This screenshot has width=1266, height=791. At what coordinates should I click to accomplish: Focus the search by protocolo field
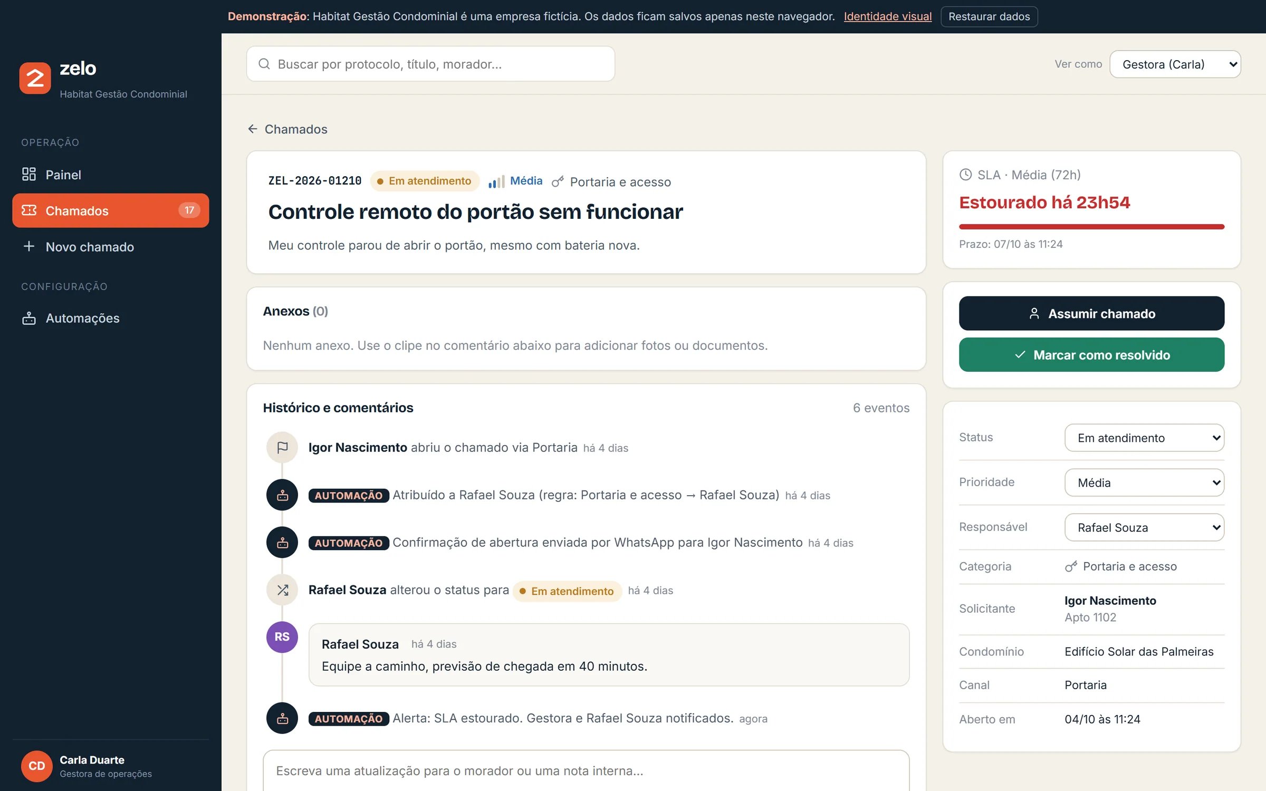(x=430, y=64)
